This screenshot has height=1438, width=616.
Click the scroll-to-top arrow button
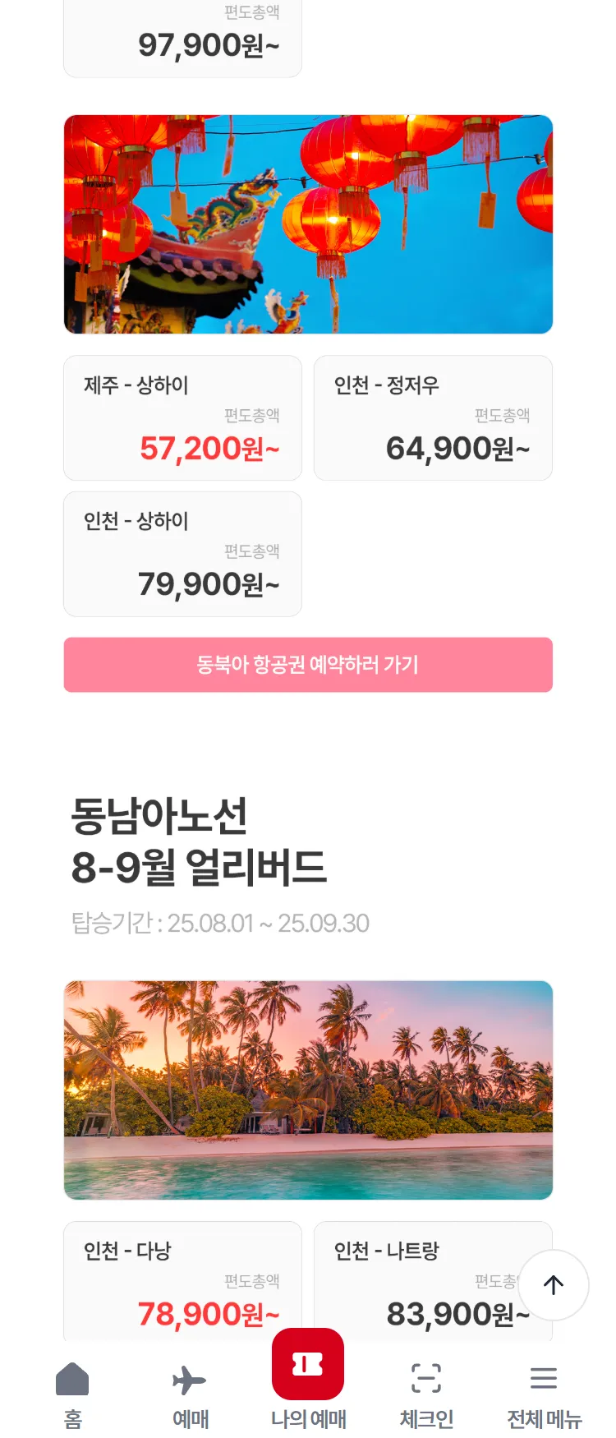[554, 1285]
